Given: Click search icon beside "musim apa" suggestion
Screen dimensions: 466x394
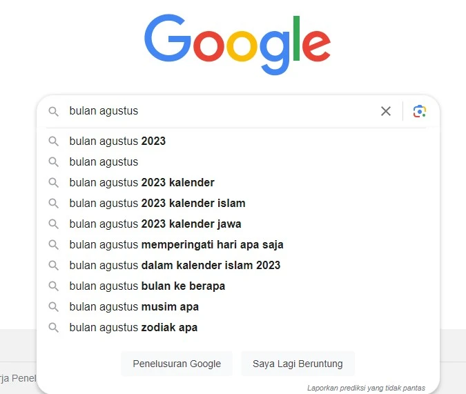Looking at the screenshot, I should point(53,307).
